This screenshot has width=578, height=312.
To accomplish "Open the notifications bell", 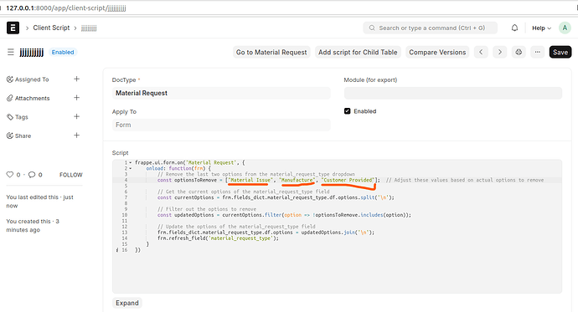I will [514, 28].
